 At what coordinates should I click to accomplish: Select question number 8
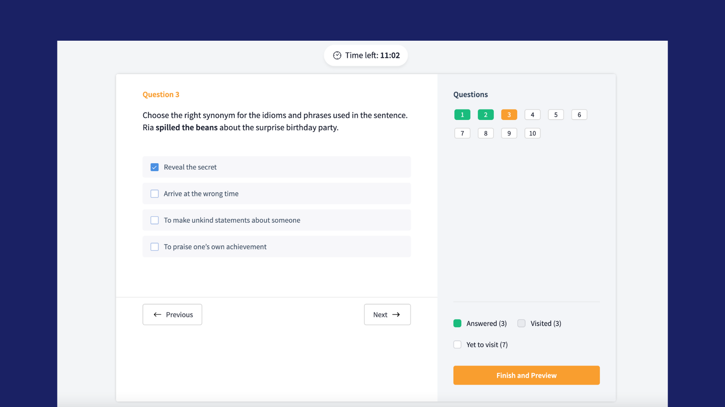486,133
